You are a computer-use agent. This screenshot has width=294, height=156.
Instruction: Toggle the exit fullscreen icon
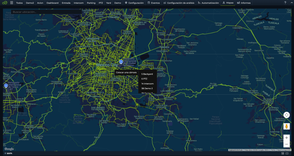[x=287, y=153]
